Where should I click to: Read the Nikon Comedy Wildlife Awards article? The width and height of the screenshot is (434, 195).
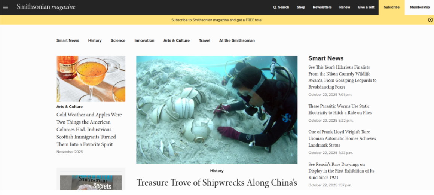click(342, 77)
